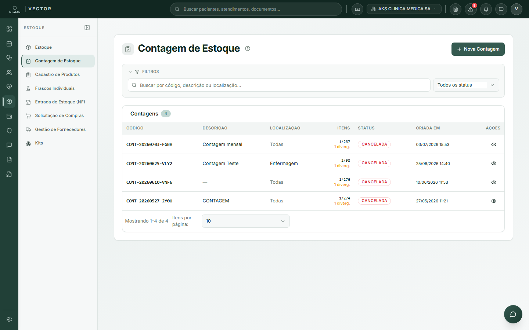Screen dimensions: 529x330
Task: Open the Todos os status dropdown
Action: 466,85
